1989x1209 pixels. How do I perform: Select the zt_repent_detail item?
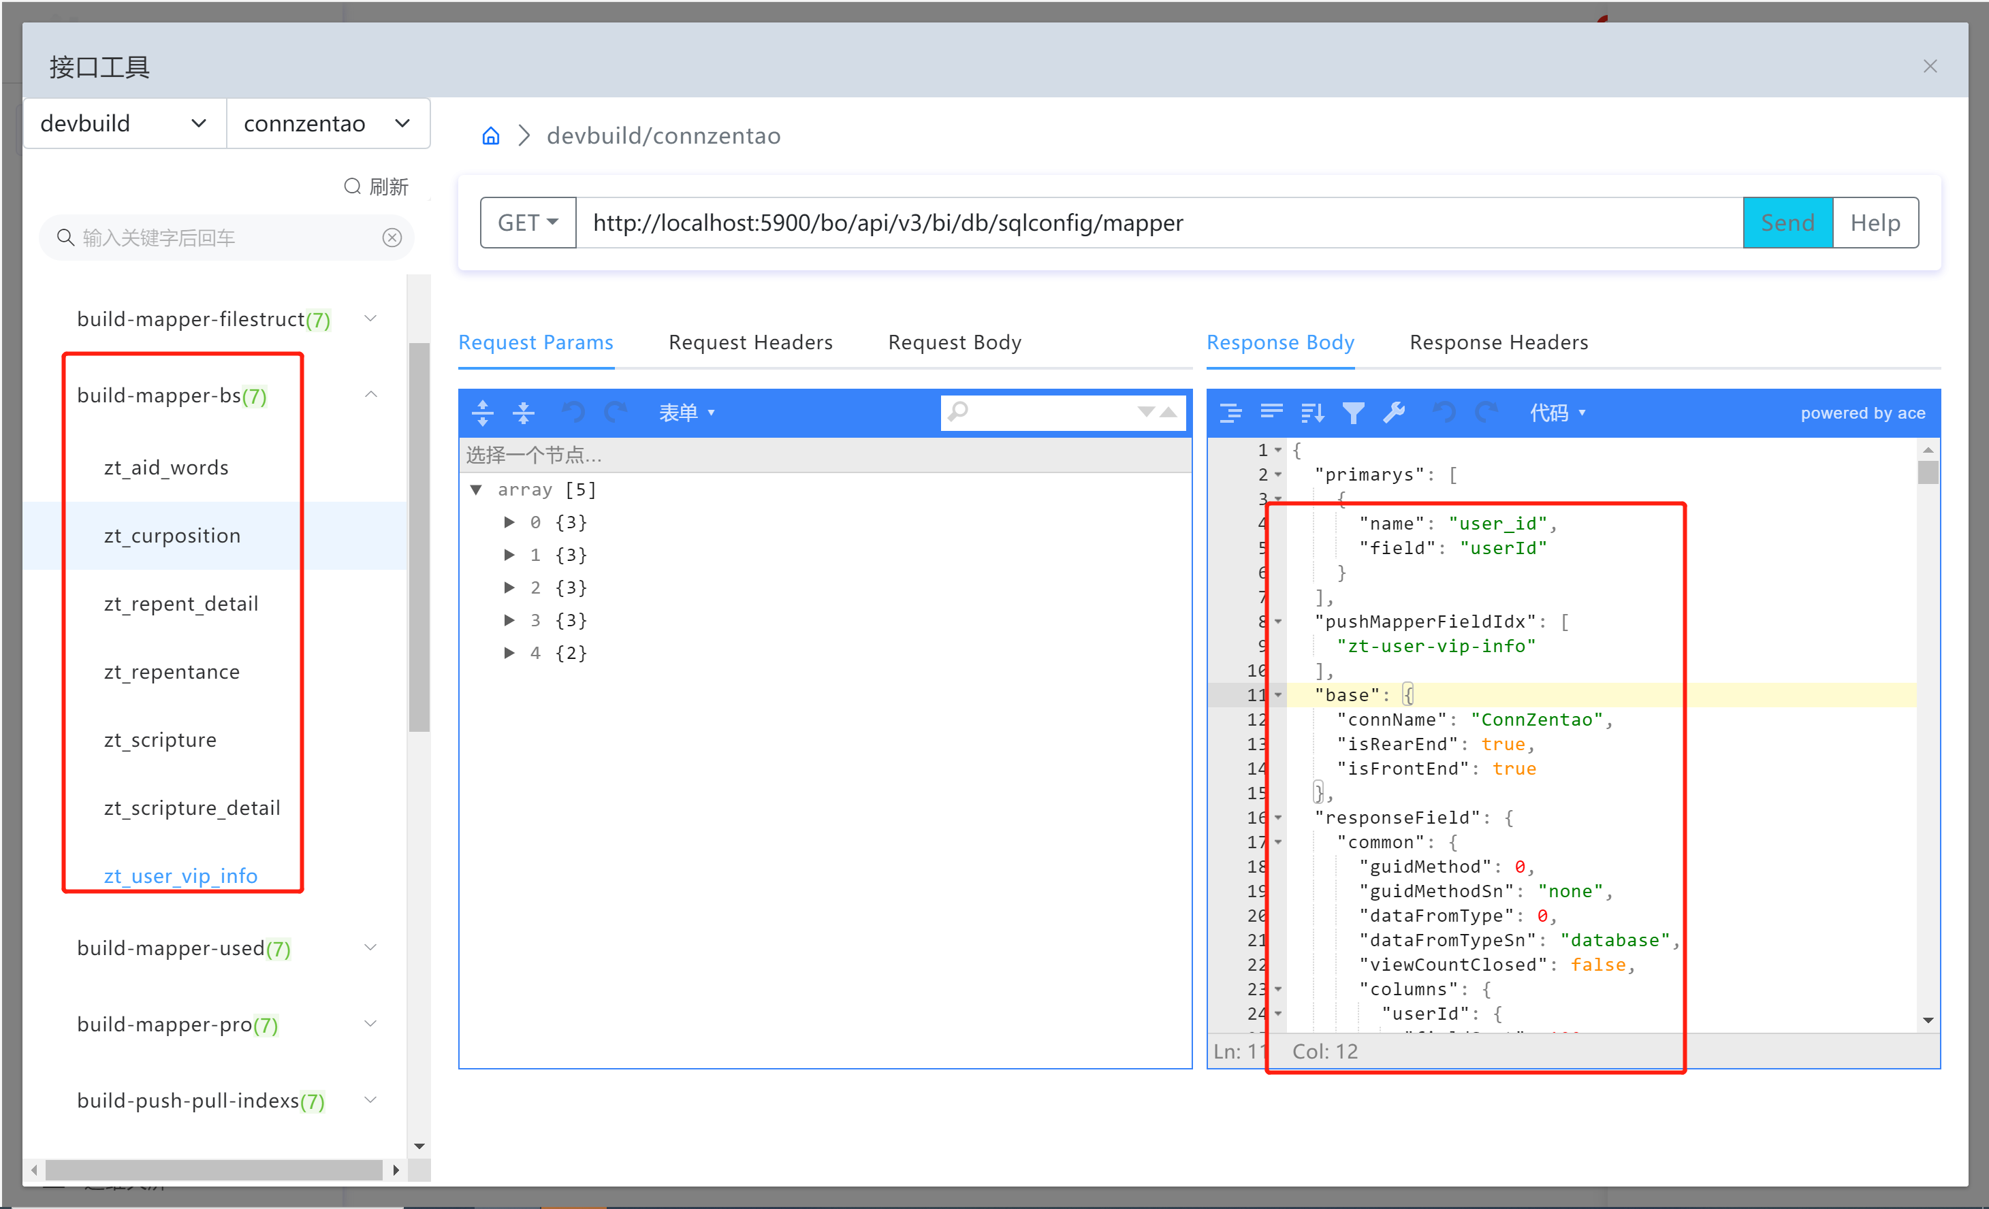point(182,604)
